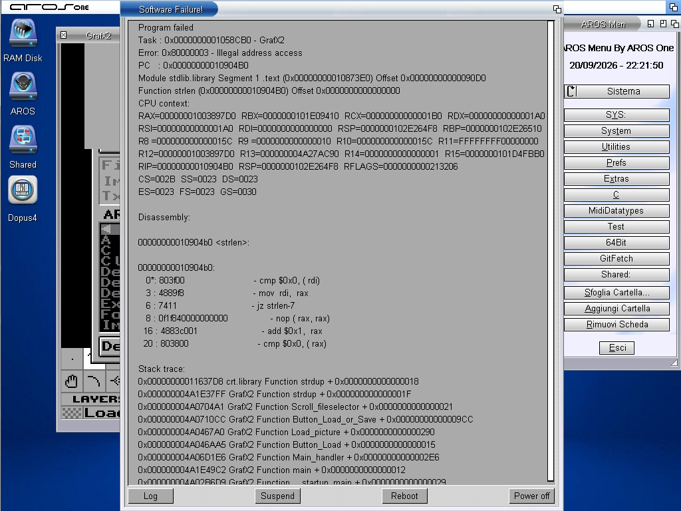681x511 pixels.
Task: Click the 'Button_Load_or_Save' stack trace line
Action: pos(306,419)
